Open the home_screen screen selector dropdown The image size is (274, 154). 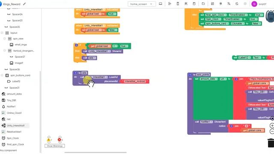(142, 4)
